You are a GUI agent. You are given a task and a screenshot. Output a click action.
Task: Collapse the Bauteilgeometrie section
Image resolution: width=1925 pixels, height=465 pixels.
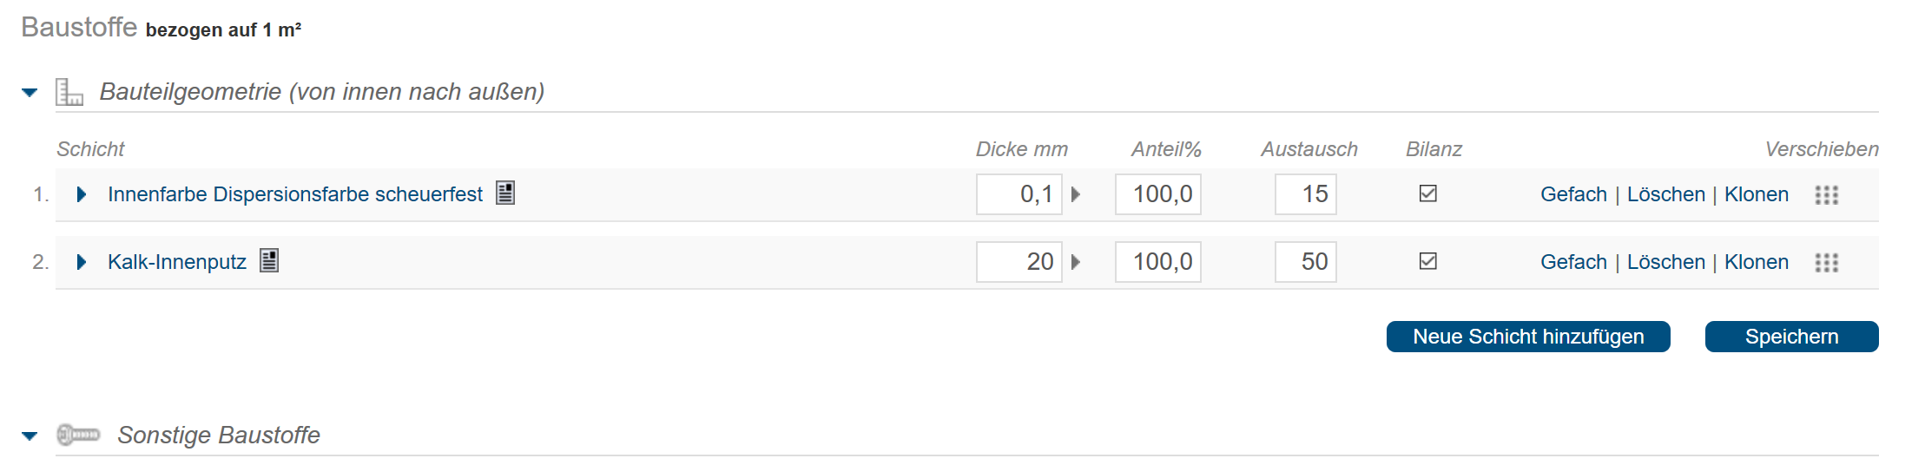(x=30, y=92)
